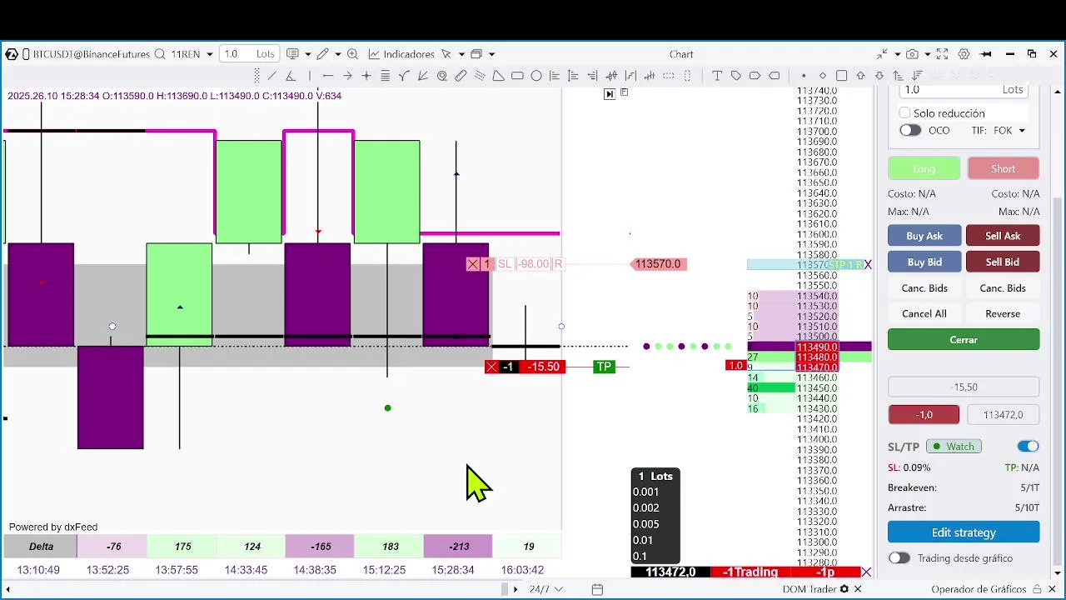Select the trend line drawing tool

[272, 76]
